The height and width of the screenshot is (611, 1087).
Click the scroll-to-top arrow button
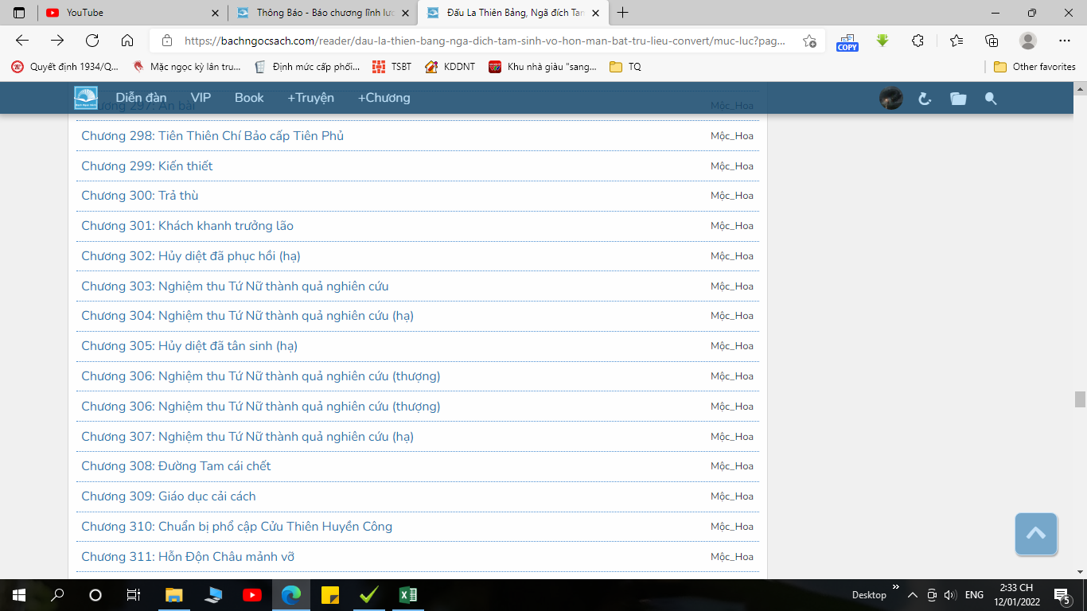point(1035,534)
